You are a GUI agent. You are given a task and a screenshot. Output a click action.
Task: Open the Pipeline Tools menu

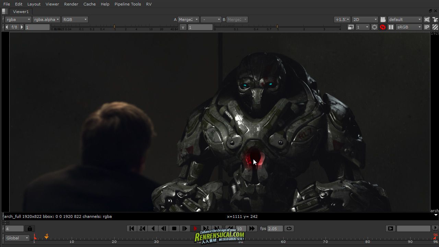128,4
